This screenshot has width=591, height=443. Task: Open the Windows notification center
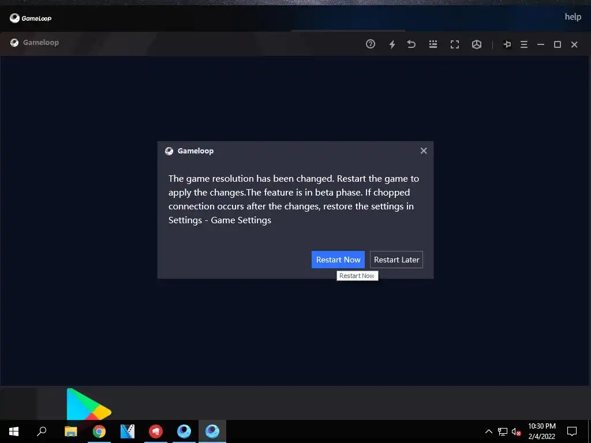[572, 431]
